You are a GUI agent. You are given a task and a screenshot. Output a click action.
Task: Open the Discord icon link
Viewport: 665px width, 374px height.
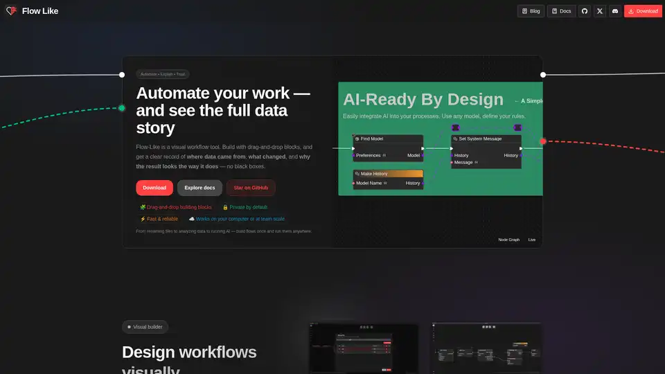click(615, 11)
